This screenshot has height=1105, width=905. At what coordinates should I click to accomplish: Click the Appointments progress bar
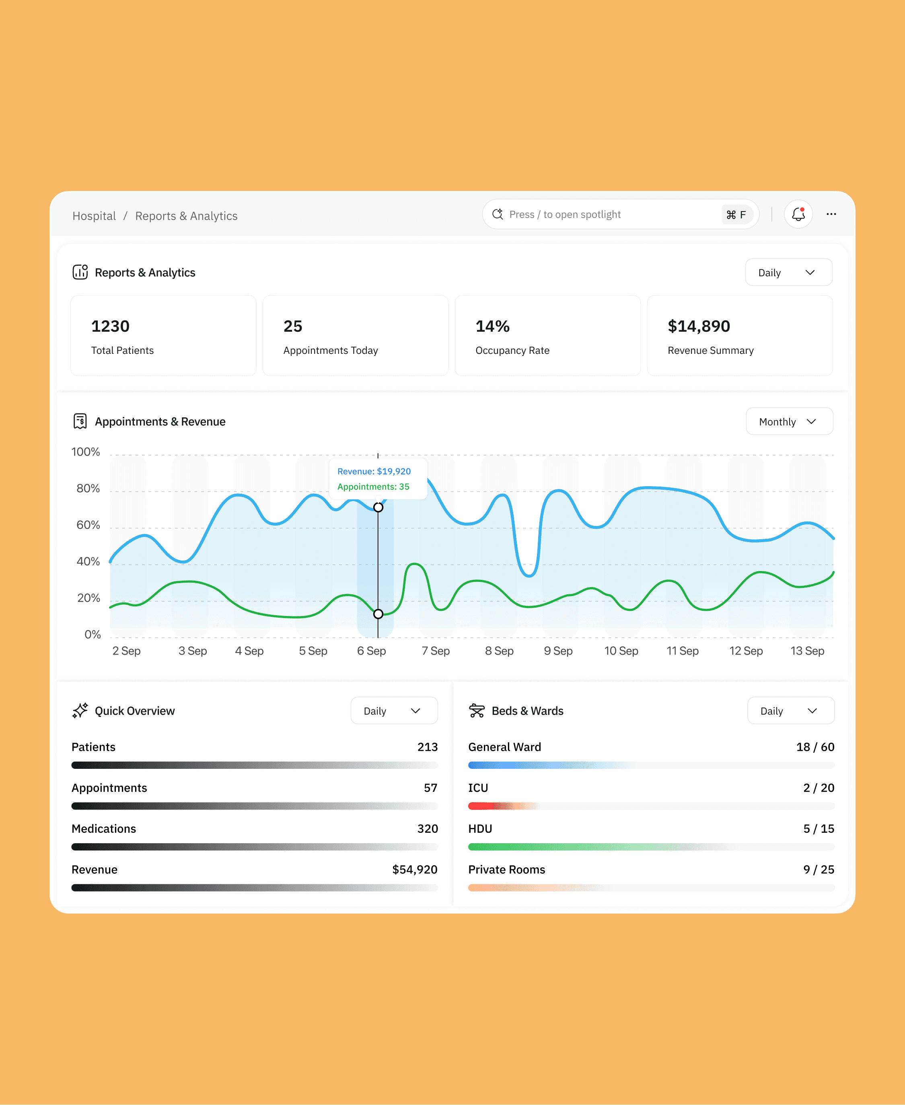[254, 806]
